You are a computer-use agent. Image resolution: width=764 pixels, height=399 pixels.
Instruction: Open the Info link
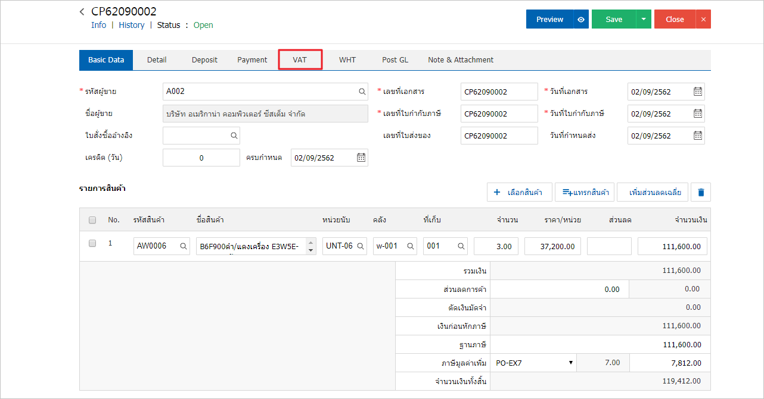[99, 25]
